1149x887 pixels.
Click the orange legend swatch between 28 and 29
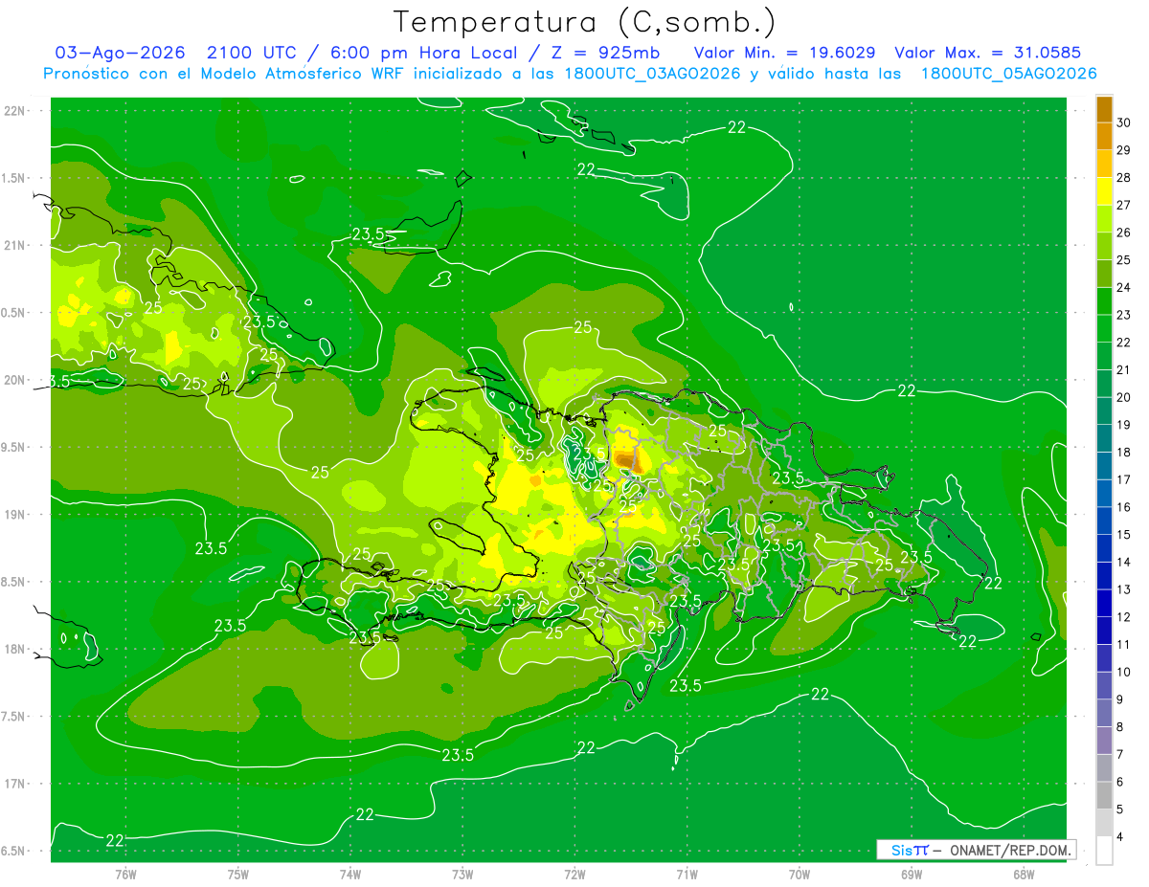pyautogui.click(x=1104, y=164)
